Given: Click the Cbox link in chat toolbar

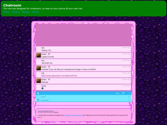Looking at the screenshot, I should [x=118, y=93].
